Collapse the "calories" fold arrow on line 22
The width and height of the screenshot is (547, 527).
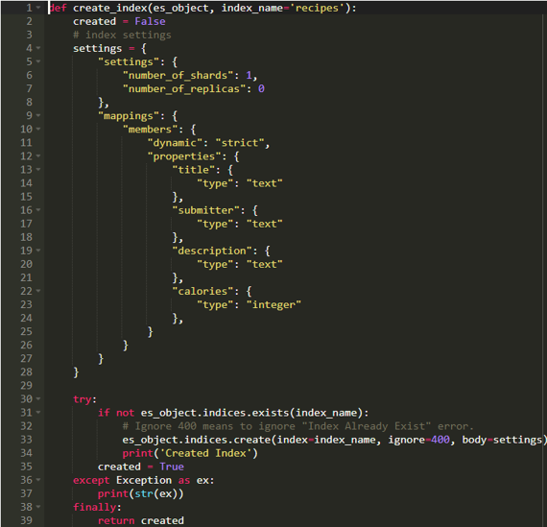click(38, 291)
